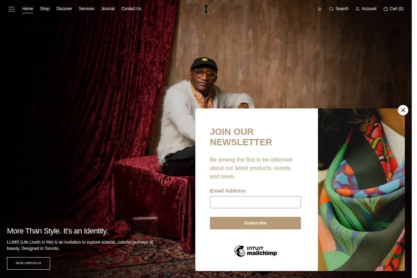The width and height of the screenshot is (417, 278).
Task: Go to the Journal page
Action: click(x=108, y=9)
